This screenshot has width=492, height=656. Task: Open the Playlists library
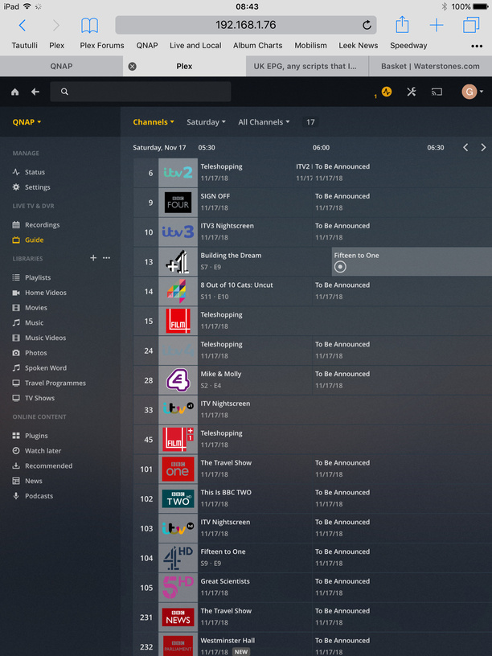(x=31, y=277)
